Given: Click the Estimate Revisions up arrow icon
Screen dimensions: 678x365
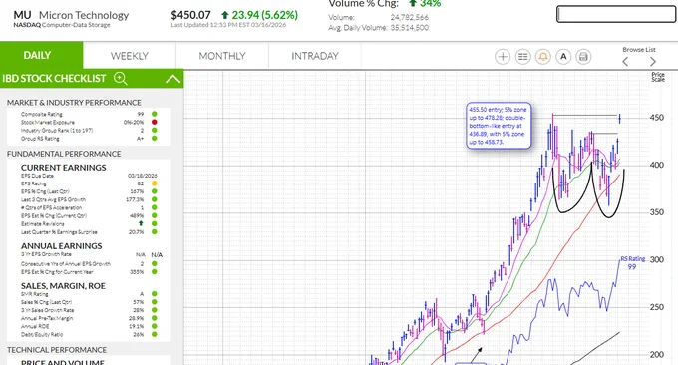Looking at the screenshot, I should [x=141, y=223].
